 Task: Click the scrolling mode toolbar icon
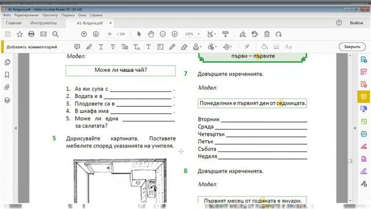[225, 34]
